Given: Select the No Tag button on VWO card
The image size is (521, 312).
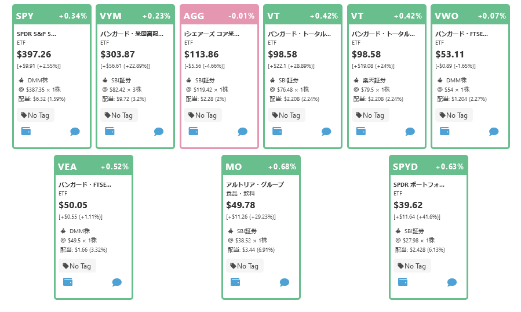Looking at the screenshot, I should click(454, 115).
